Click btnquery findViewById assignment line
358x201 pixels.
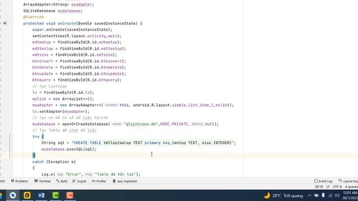tap(77, 80)
